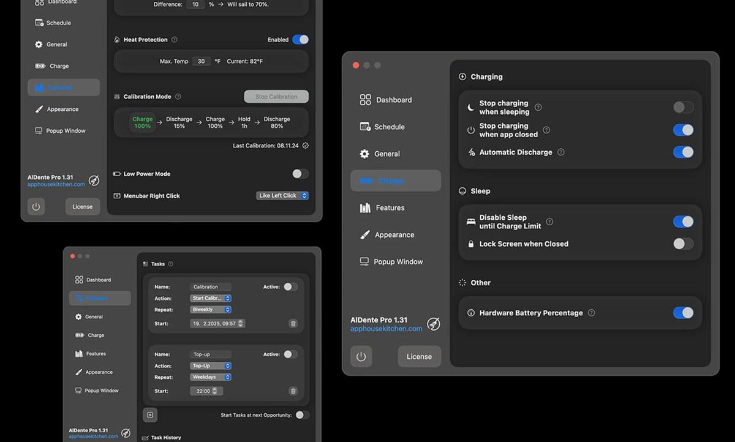Select Features in the sidebar

[387, 208]
